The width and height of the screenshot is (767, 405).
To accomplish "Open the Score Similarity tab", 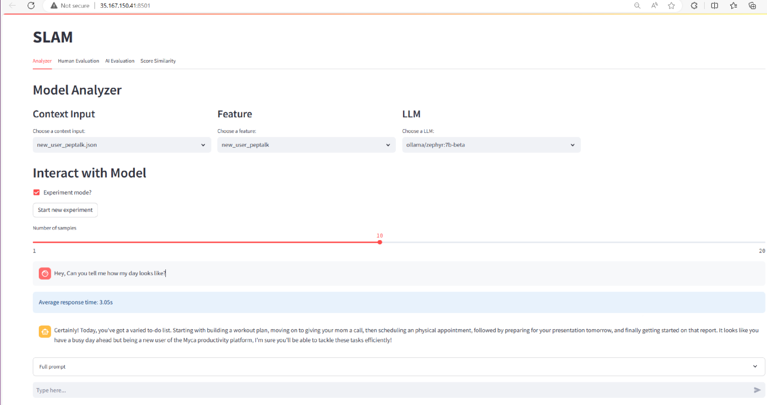I will [x=158, y=61].
